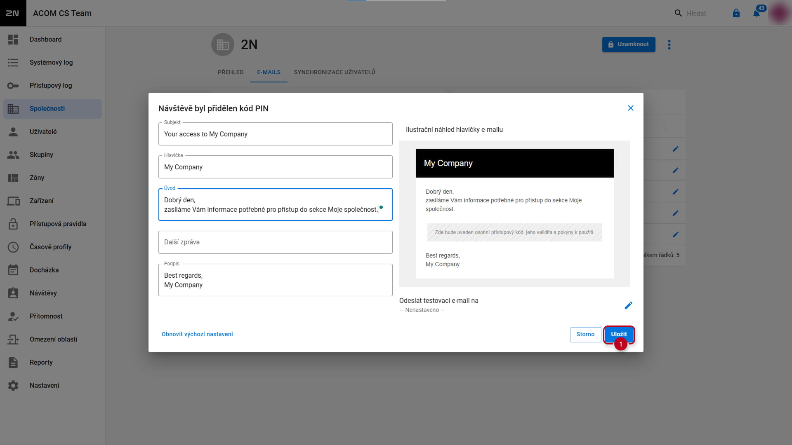The height and width of the screenshot is (445, 792).
Task: Click the ACOM CS Team title
Action: 62,13
